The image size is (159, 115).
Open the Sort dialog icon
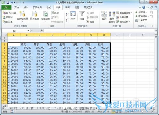(73, 16)
